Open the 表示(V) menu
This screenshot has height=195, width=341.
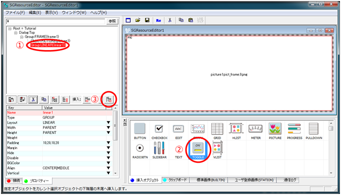pos(51,13)
